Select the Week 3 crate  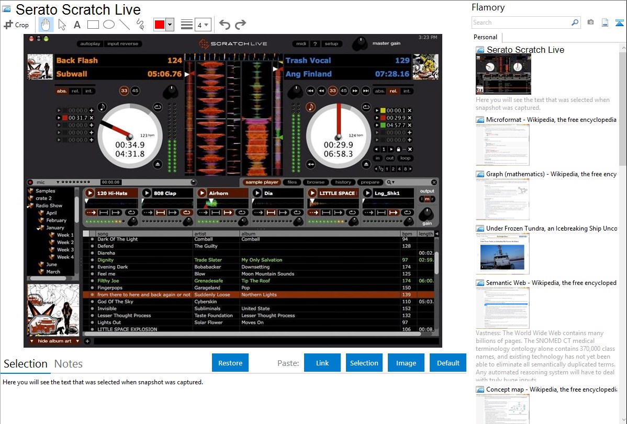[x=65, y=250]
